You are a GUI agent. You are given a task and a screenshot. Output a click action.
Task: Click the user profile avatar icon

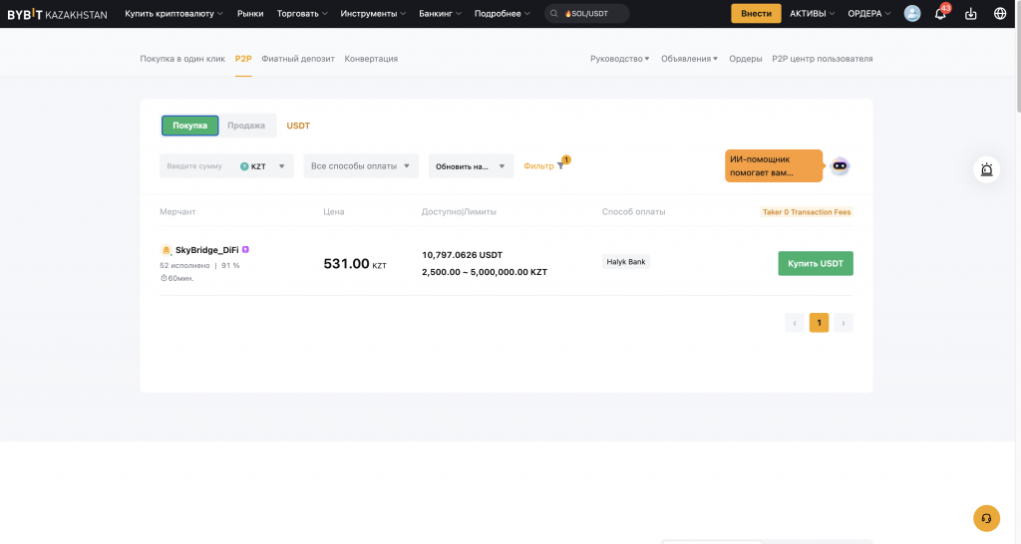[912, 14]
